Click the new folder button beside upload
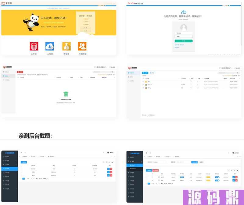The image size is (244, 205). click(x=152, y=73)
